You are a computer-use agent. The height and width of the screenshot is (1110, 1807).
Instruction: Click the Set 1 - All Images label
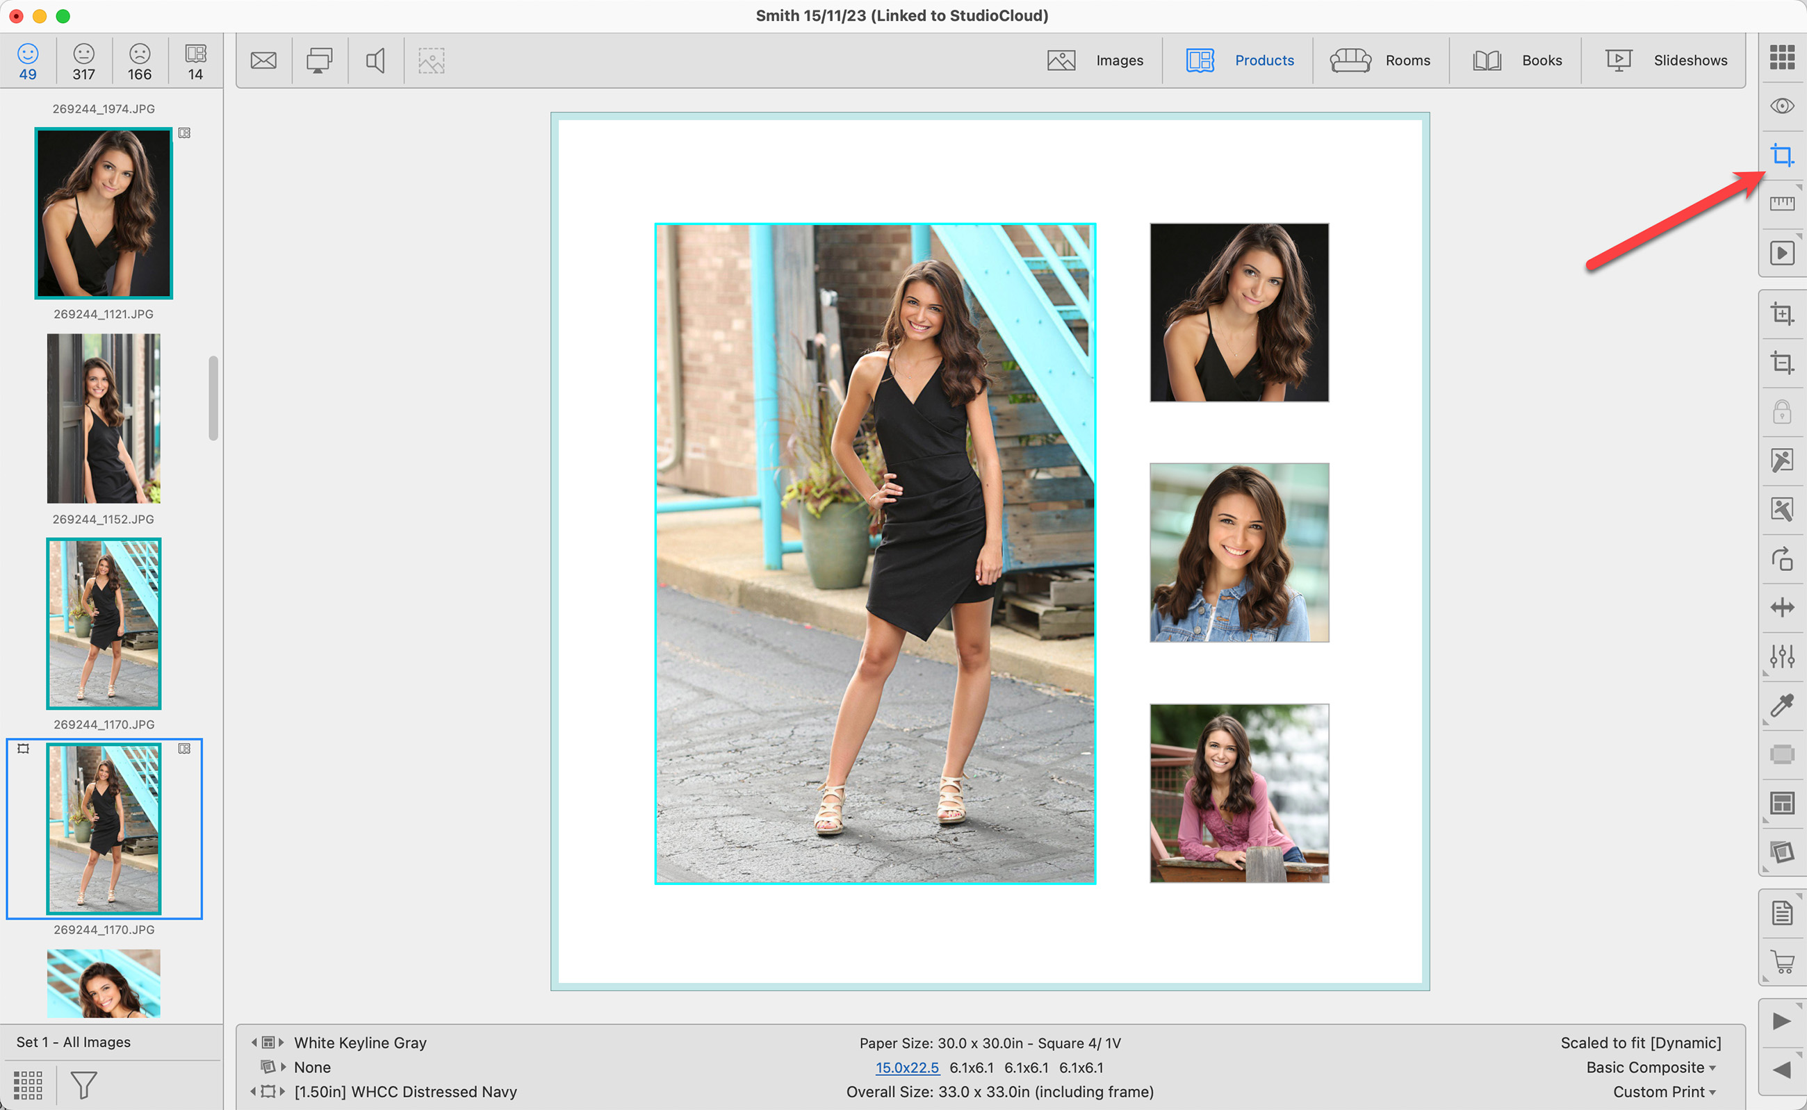click(74, 1042)
